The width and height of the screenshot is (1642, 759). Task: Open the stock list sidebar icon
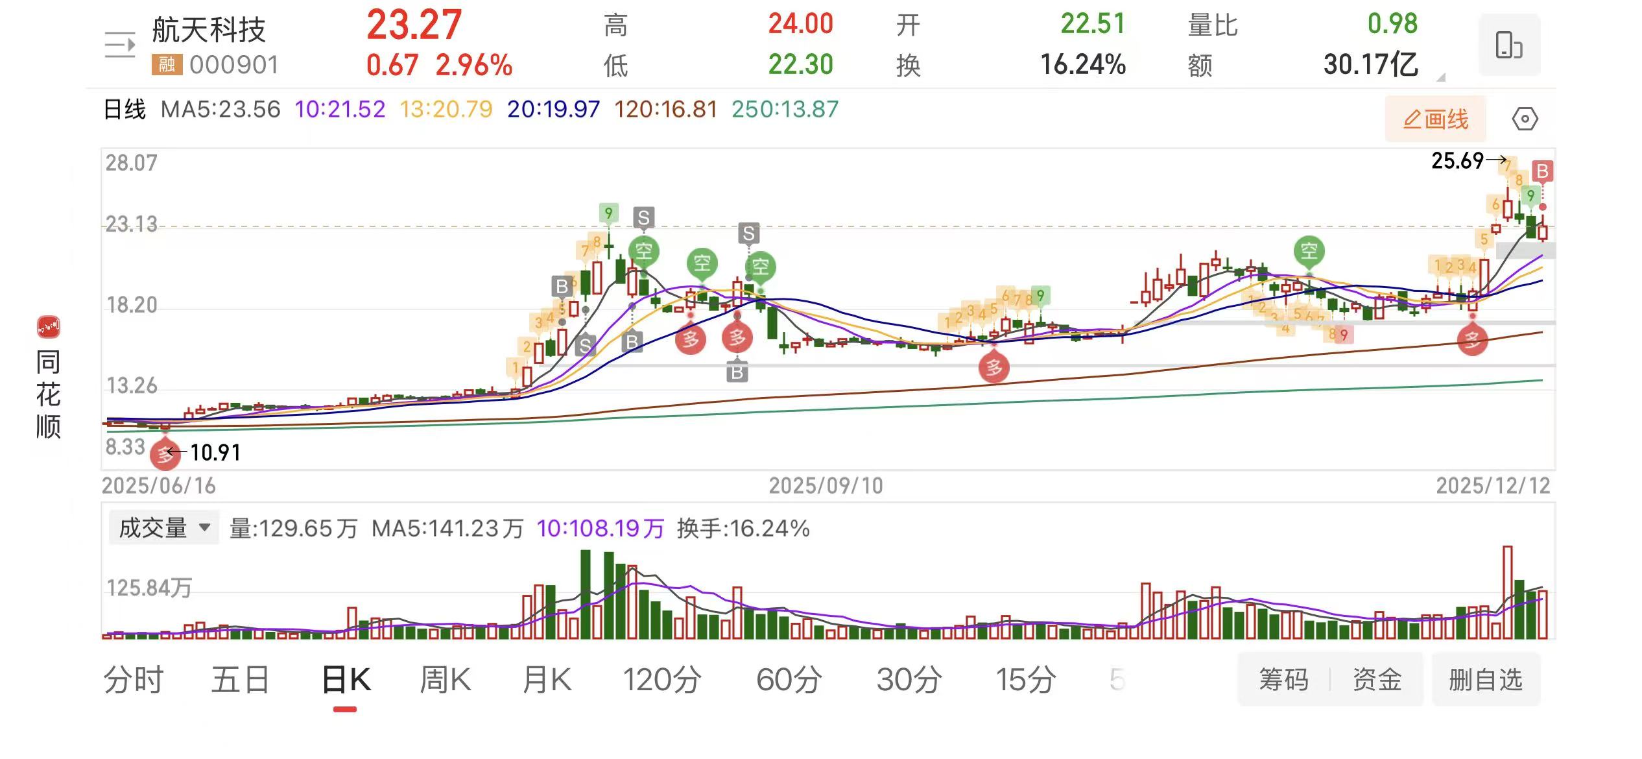point(120,45)
